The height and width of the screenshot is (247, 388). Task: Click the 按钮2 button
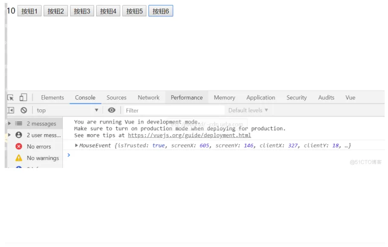point(56,11)
